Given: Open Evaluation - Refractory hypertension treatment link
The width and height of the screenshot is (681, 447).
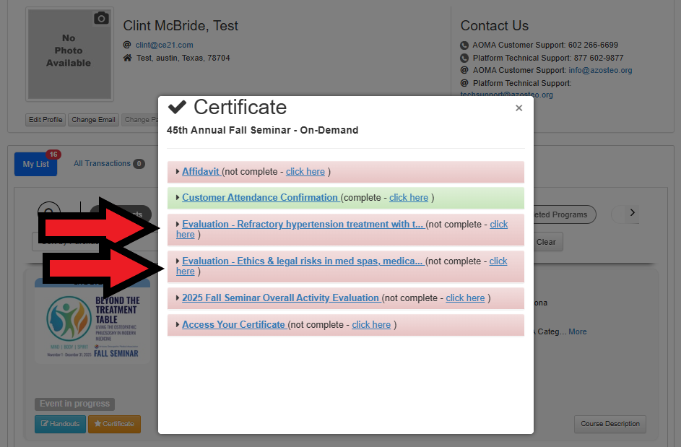Looking at the screenshot, I should click(302, 225).
